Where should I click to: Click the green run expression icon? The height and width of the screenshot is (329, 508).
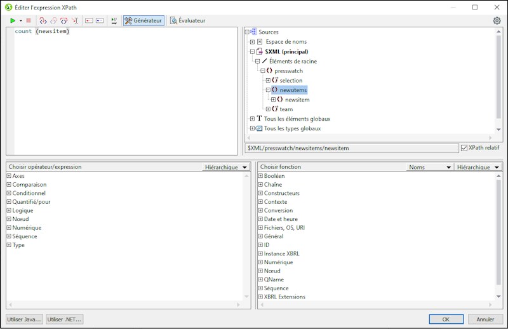coord(13,20)
